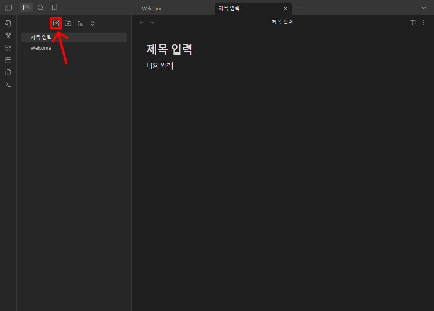Select the 제목 입력 file in explorer
This screenshot has height=311, width=434.
pos(74,37)
